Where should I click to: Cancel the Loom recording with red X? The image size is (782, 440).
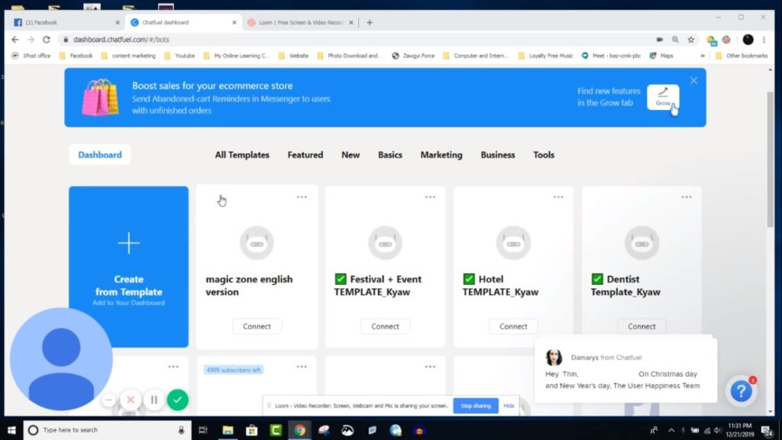click(x=131, y=400)
